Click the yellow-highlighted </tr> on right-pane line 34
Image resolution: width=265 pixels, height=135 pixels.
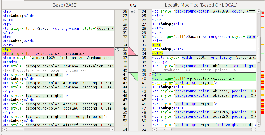click(158, 53)
